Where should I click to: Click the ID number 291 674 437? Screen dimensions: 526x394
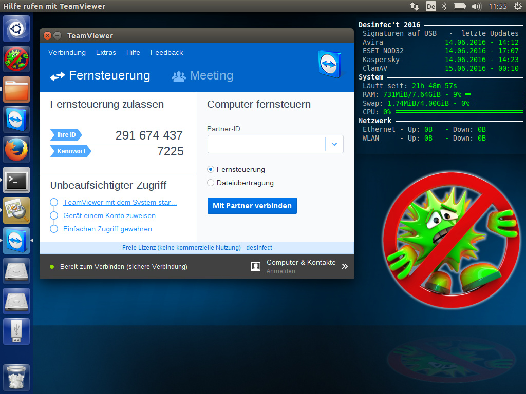[149, 135]
